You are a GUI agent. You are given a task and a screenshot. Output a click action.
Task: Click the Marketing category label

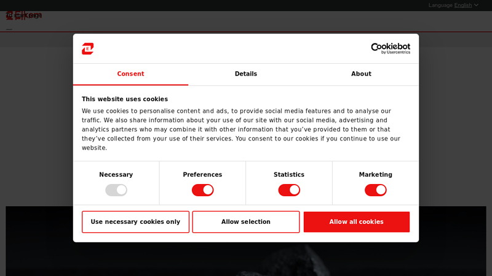(376, 175)
